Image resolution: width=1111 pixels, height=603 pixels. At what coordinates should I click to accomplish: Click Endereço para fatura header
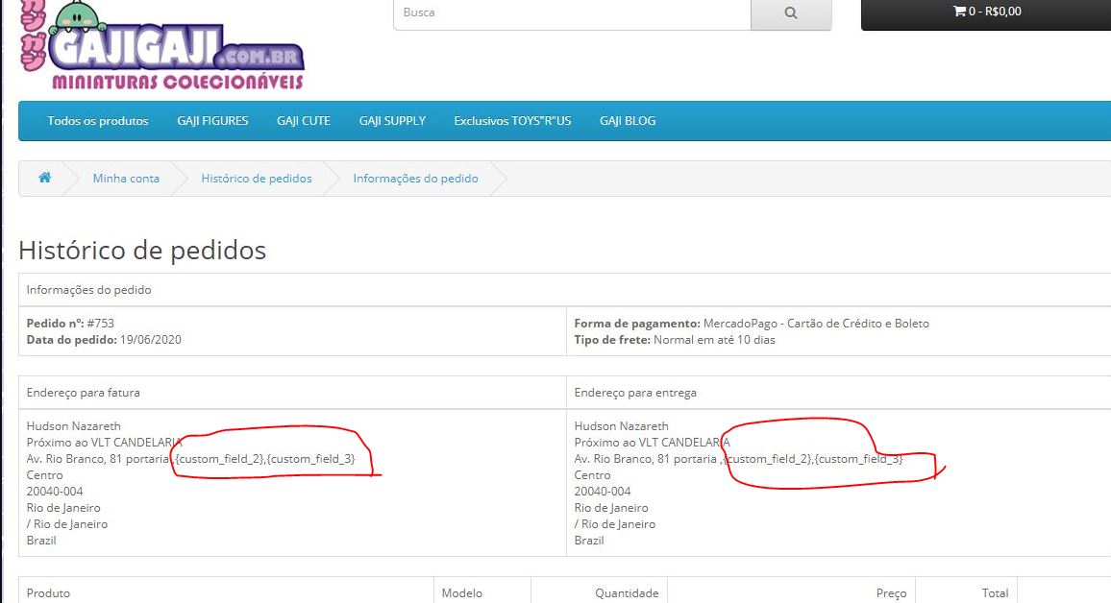click(83, 393)
